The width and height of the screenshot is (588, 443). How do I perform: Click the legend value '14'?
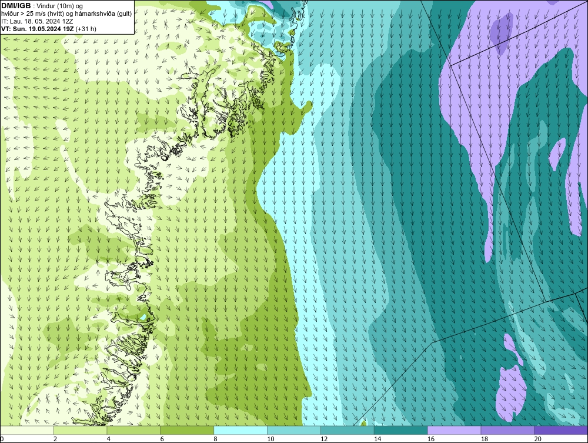pos(377,439)
